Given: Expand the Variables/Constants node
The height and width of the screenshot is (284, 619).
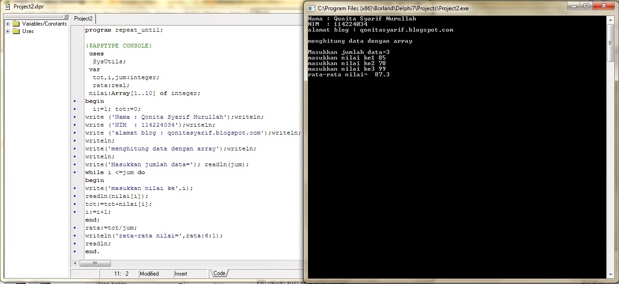Looking at the screenshot, I should point(7,24).
